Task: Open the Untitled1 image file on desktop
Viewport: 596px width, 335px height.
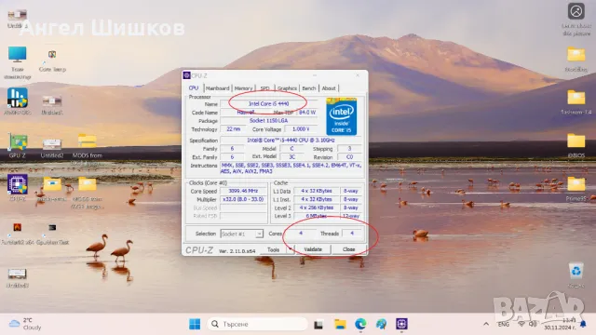Action: coord(52,105)
